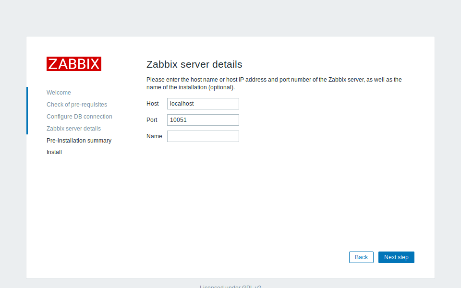This screenshot has height=288, width=461.
Task: Click the 'Zabbix server details' page heading
Action: 194,64
